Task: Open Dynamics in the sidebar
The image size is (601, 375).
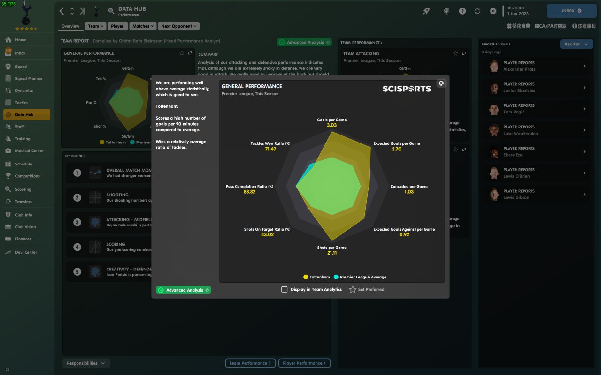Action: point(27,90)
